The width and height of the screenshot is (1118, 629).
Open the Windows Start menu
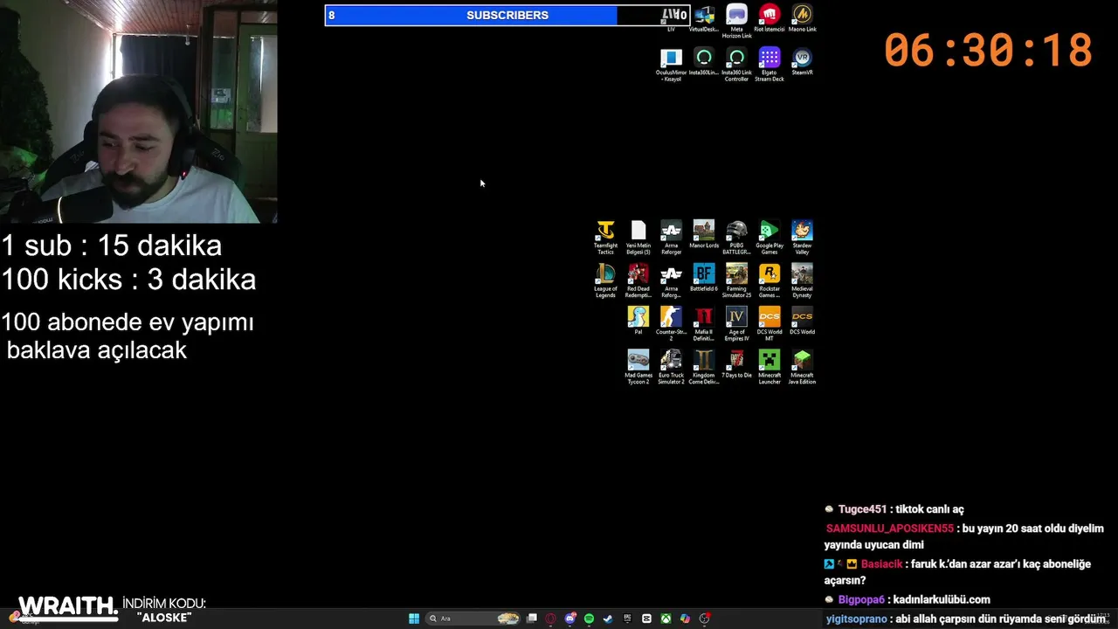tap(414, 619)
